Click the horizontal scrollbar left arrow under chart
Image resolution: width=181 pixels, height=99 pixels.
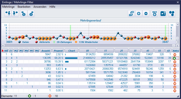pyautogui.click(x=3, y=46)
